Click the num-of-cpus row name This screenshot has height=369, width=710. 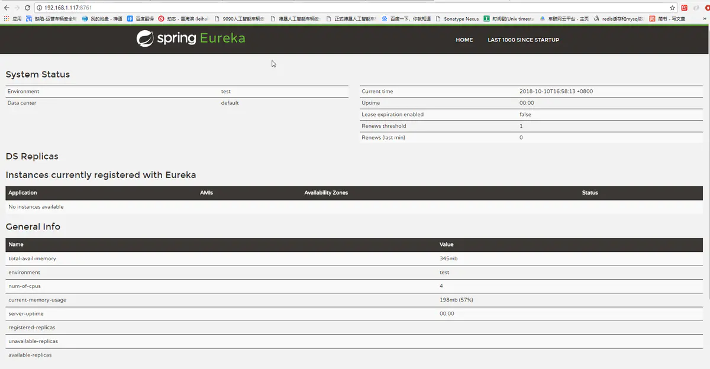tap(24, 286)
